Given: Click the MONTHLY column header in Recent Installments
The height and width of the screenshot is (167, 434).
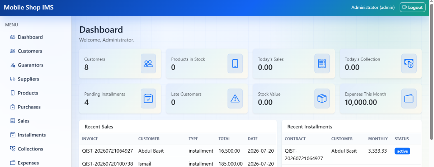Looking at the screenshot, I should click(378, 139).
